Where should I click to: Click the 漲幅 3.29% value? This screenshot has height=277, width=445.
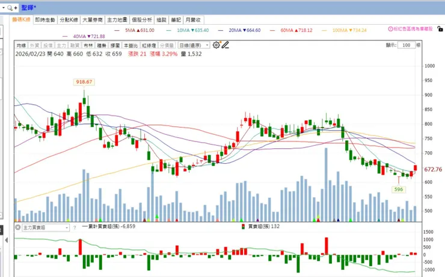tap(164, 54)
